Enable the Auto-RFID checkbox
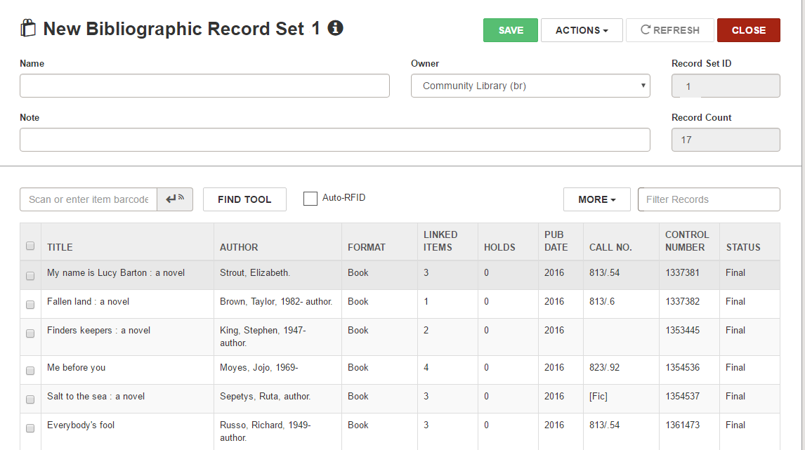The image size is (805, 450). click(310, 199)
